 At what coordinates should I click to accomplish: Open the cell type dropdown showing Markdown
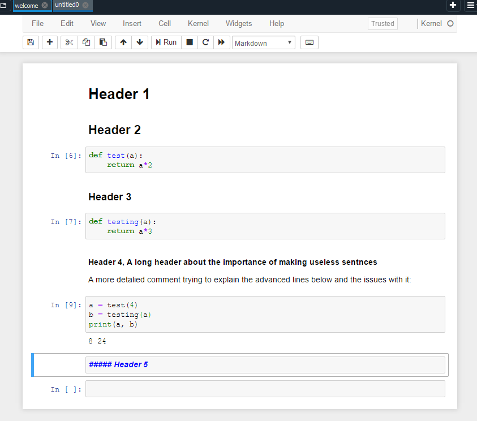[263, 42]
